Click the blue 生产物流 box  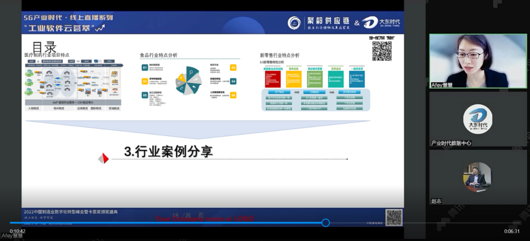pyautogui.click(x=279, y=92)
